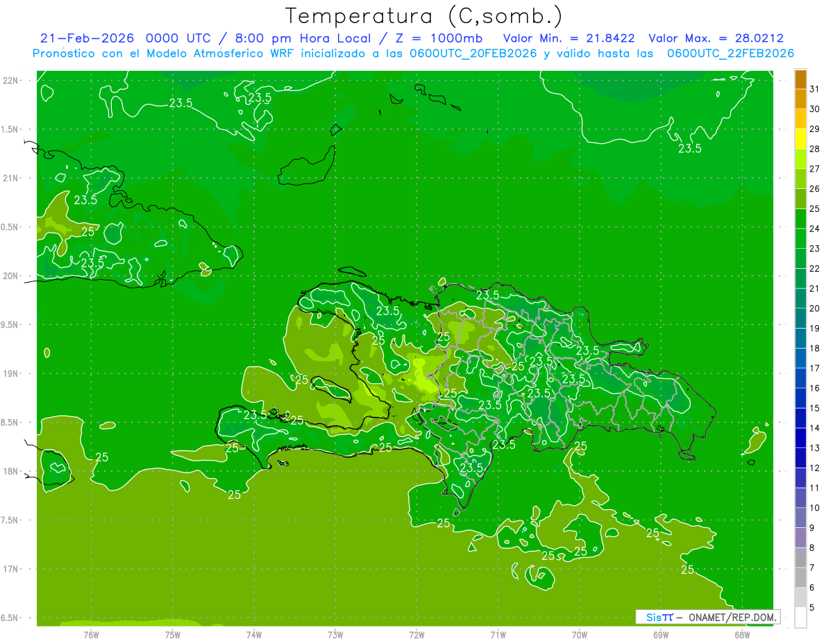
Task: Click the '74W' longitude axis label
Action: click(x=254, y=634)
